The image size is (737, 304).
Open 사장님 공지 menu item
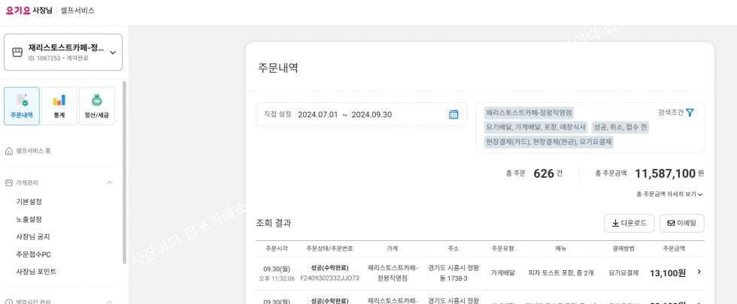(x=33, y=236)
